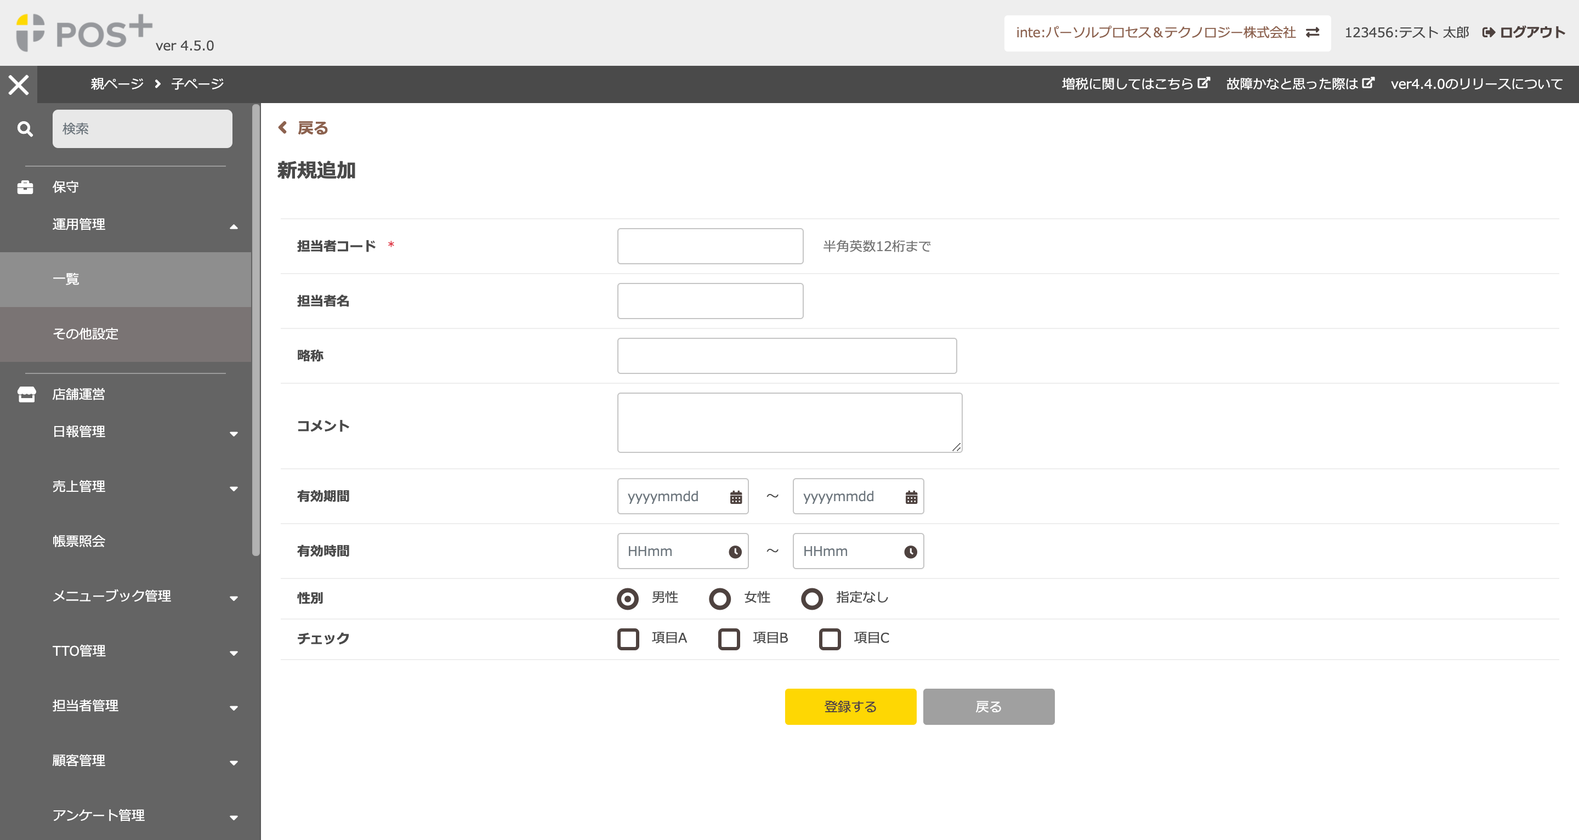
Task: Click the 有効期間 start date field
Action: tap(682, 496)
